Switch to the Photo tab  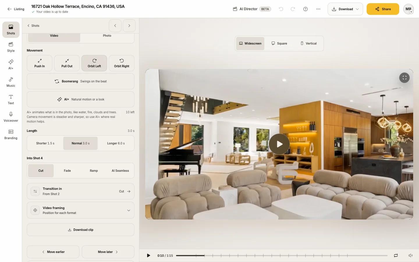[x=107, y=36]
